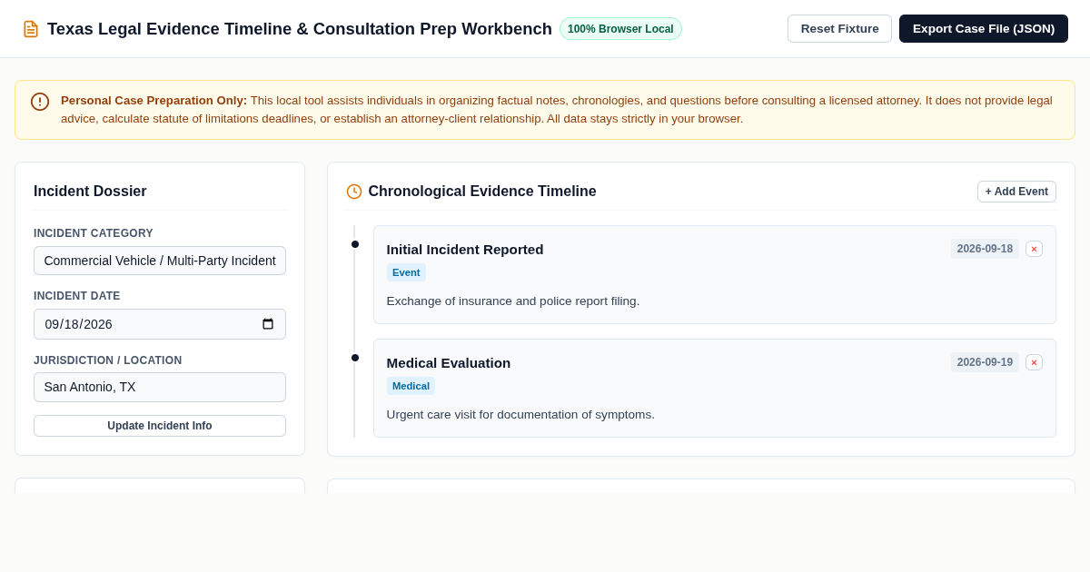The width and height of the screenshot is (1090, 572).
Task: Delete the Initial Incident Reported event
Action: pyautogui.click(x=1034, y=249)
